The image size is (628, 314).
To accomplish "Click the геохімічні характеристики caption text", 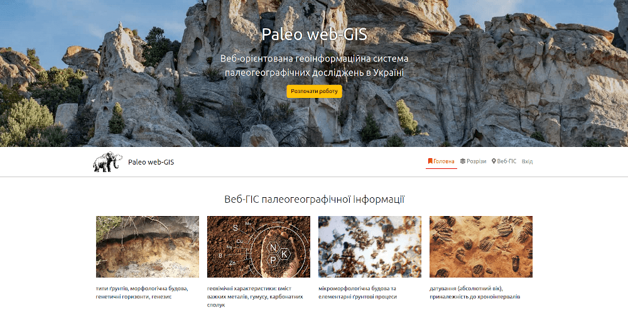I will coord(255,297).
